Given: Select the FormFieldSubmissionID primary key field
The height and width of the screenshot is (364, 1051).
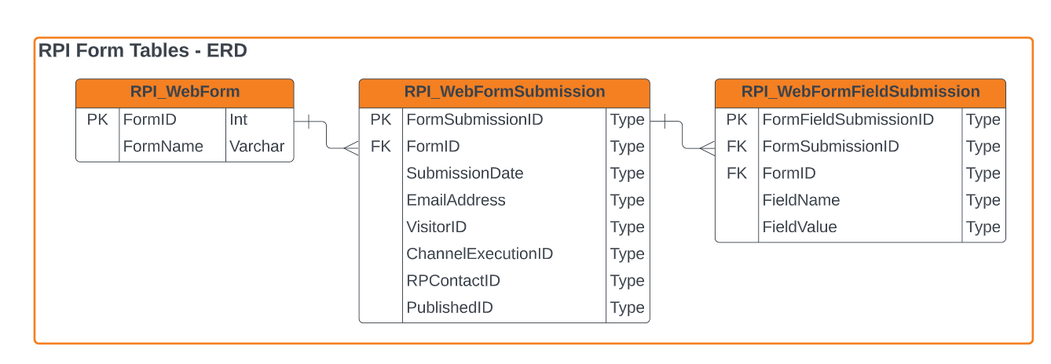Looking at the screenshot, I should (848, 120).
